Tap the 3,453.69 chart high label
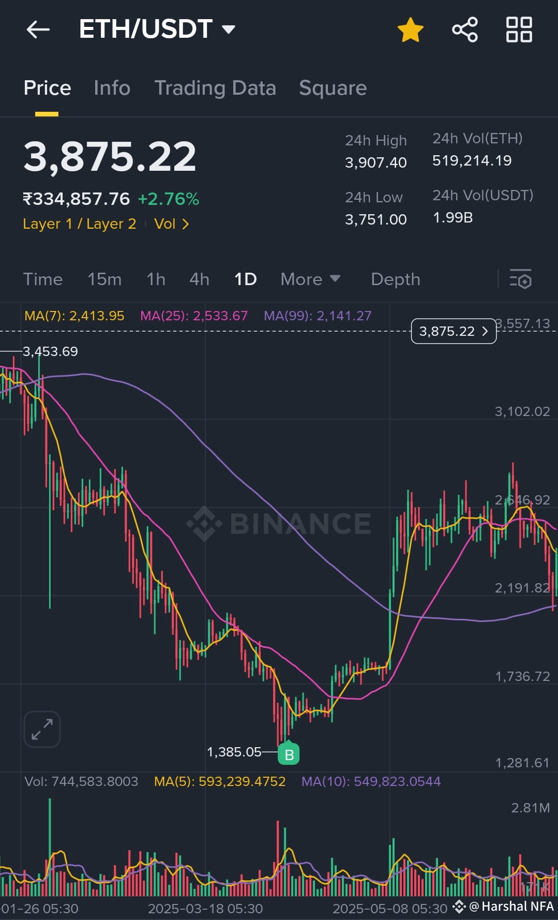Image resolution: width=558 pixels, height=920 pixels. (x=50, y=351)
